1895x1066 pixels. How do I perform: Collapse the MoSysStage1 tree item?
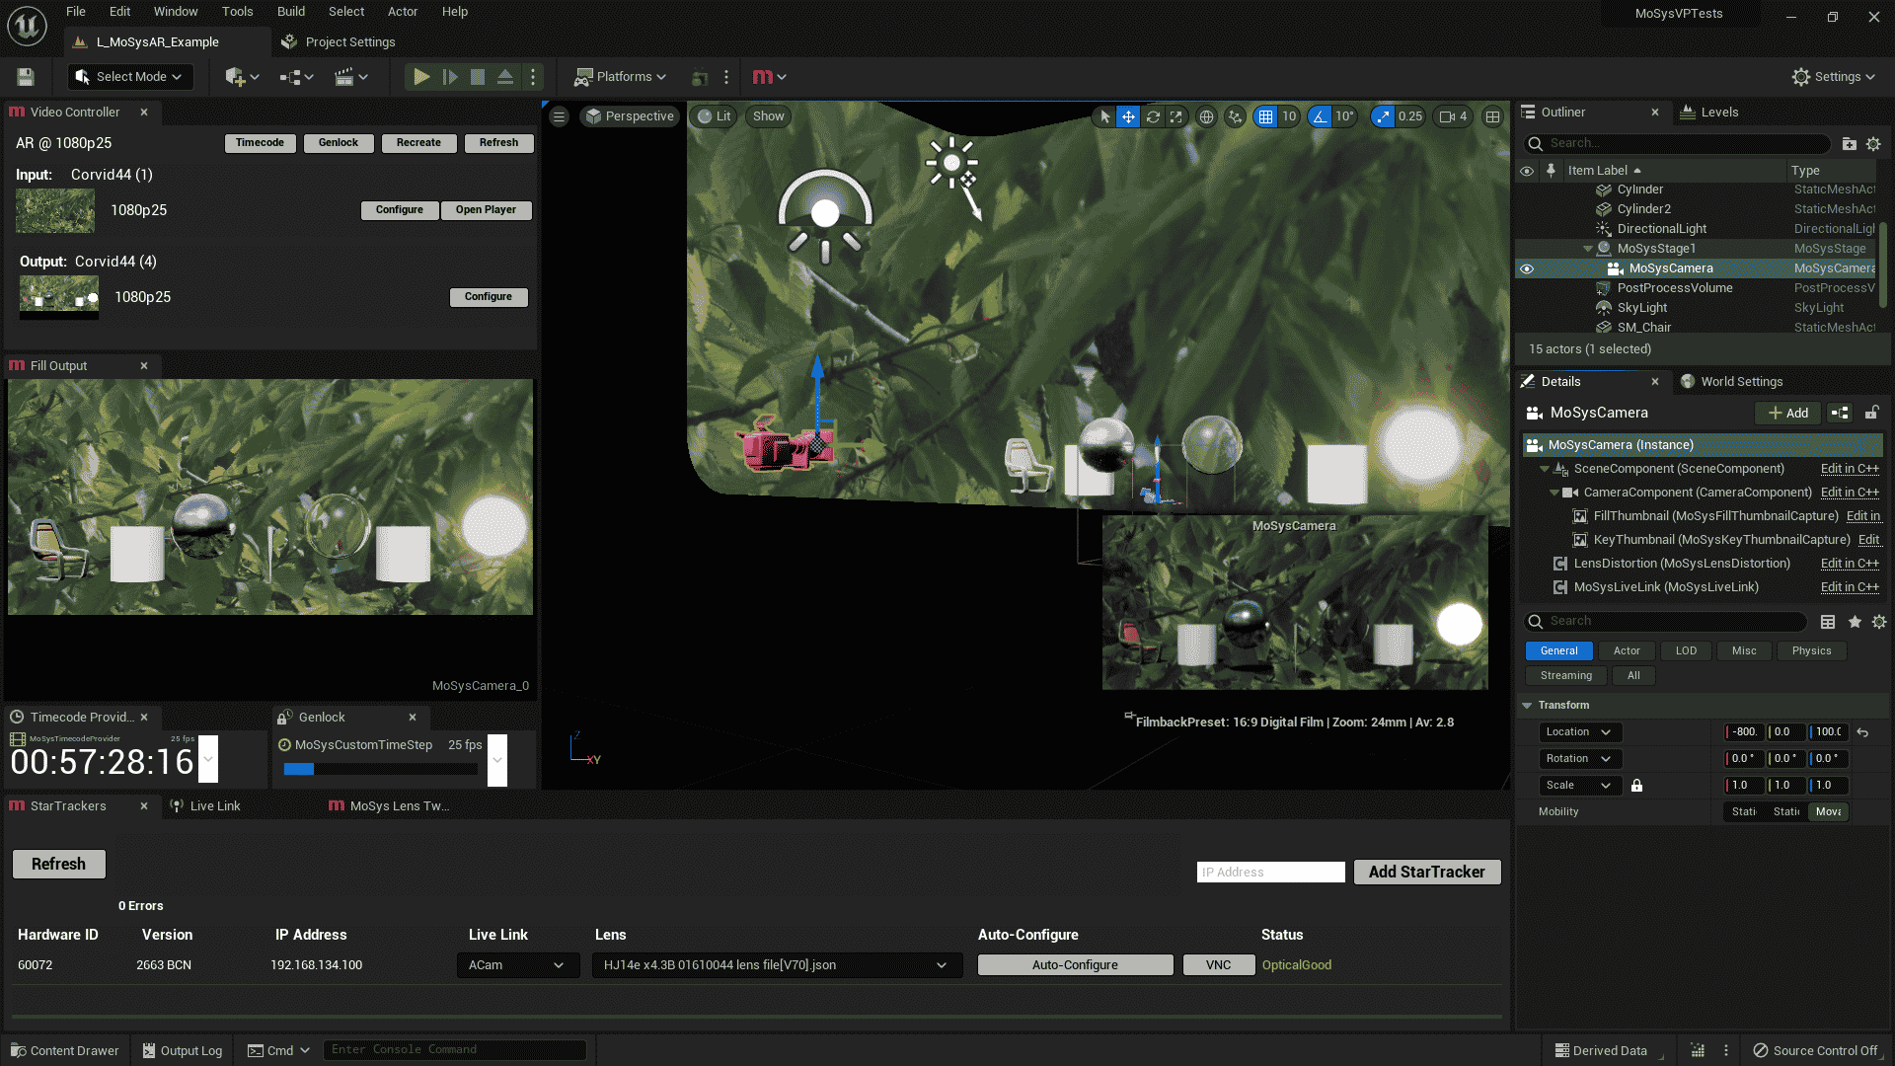1587,249
